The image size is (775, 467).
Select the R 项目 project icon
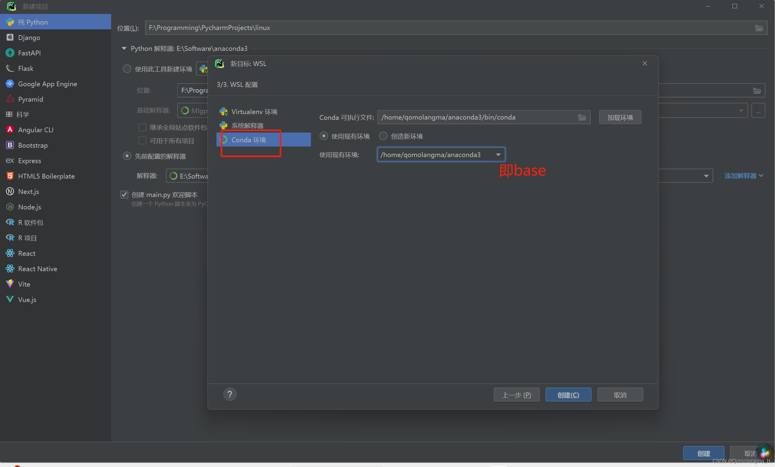(x=10, y=238)
